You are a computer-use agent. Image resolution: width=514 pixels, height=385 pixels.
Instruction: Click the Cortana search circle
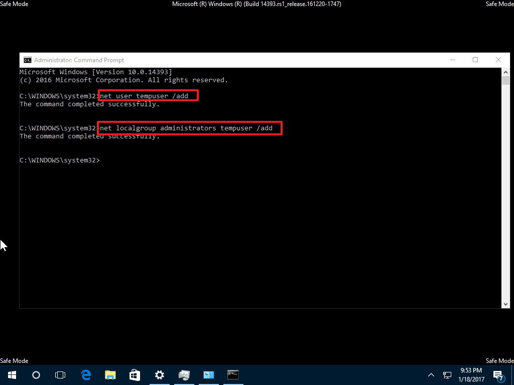(x=36, y=374)
